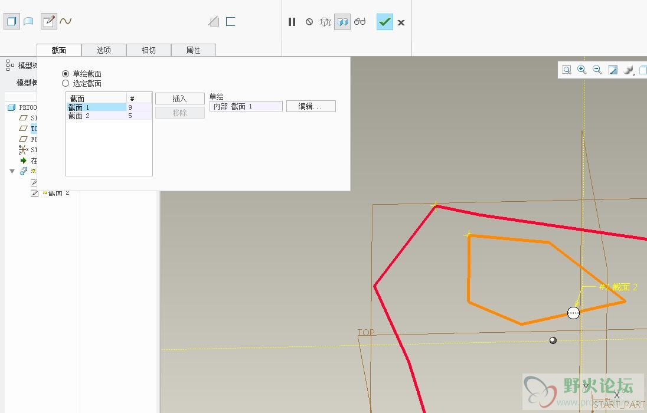Click the # column header

tap(139, 98)
